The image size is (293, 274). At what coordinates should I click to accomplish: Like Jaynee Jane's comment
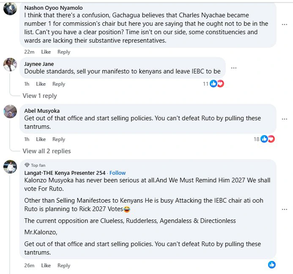(41, 84)
